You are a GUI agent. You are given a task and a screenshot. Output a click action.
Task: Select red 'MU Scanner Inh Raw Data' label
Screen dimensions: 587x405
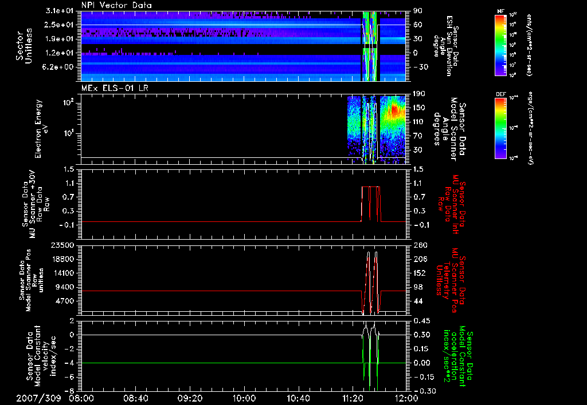point(451,205)
